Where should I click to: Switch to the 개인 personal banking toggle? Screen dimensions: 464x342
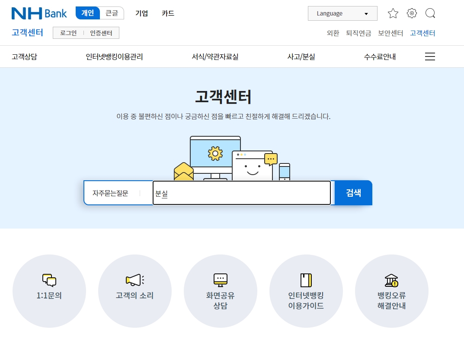point(87,13)
